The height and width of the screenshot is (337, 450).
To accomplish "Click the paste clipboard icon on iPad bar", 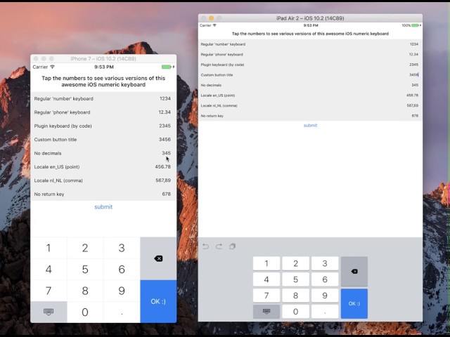I will [x=233, y=246].
